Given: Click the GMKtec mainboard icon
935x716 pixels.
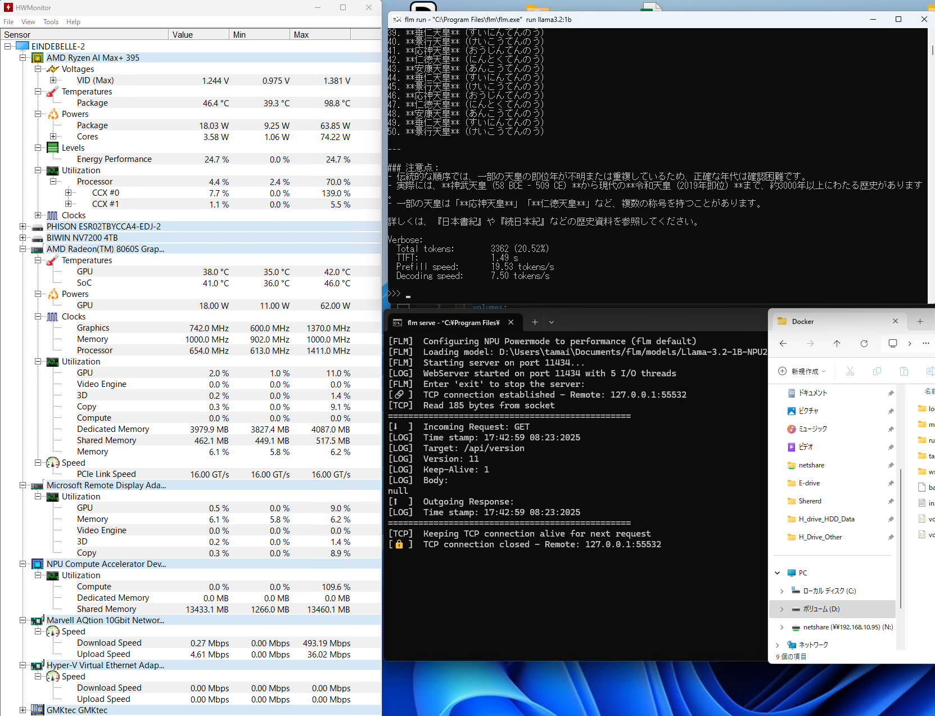Looking at the screenshot, I should click(38, 710).
